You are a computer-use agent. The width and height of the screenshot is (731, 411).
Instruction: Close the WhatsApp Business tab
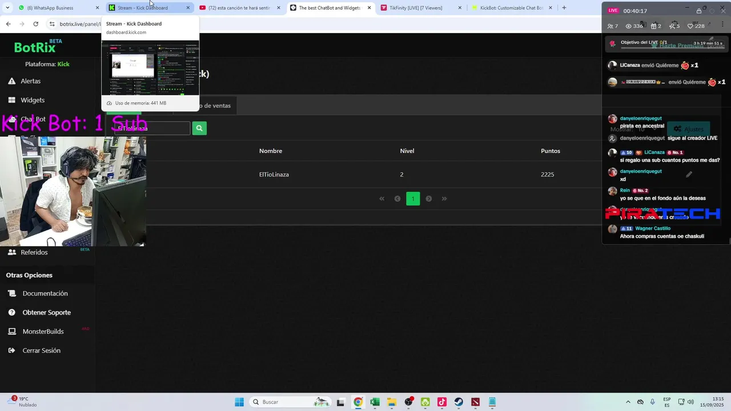97,8
